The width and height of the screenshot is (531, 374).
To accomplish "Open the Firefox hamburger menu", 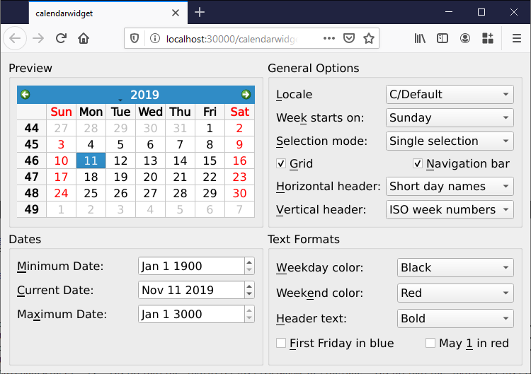I will [x=517, y=39].
